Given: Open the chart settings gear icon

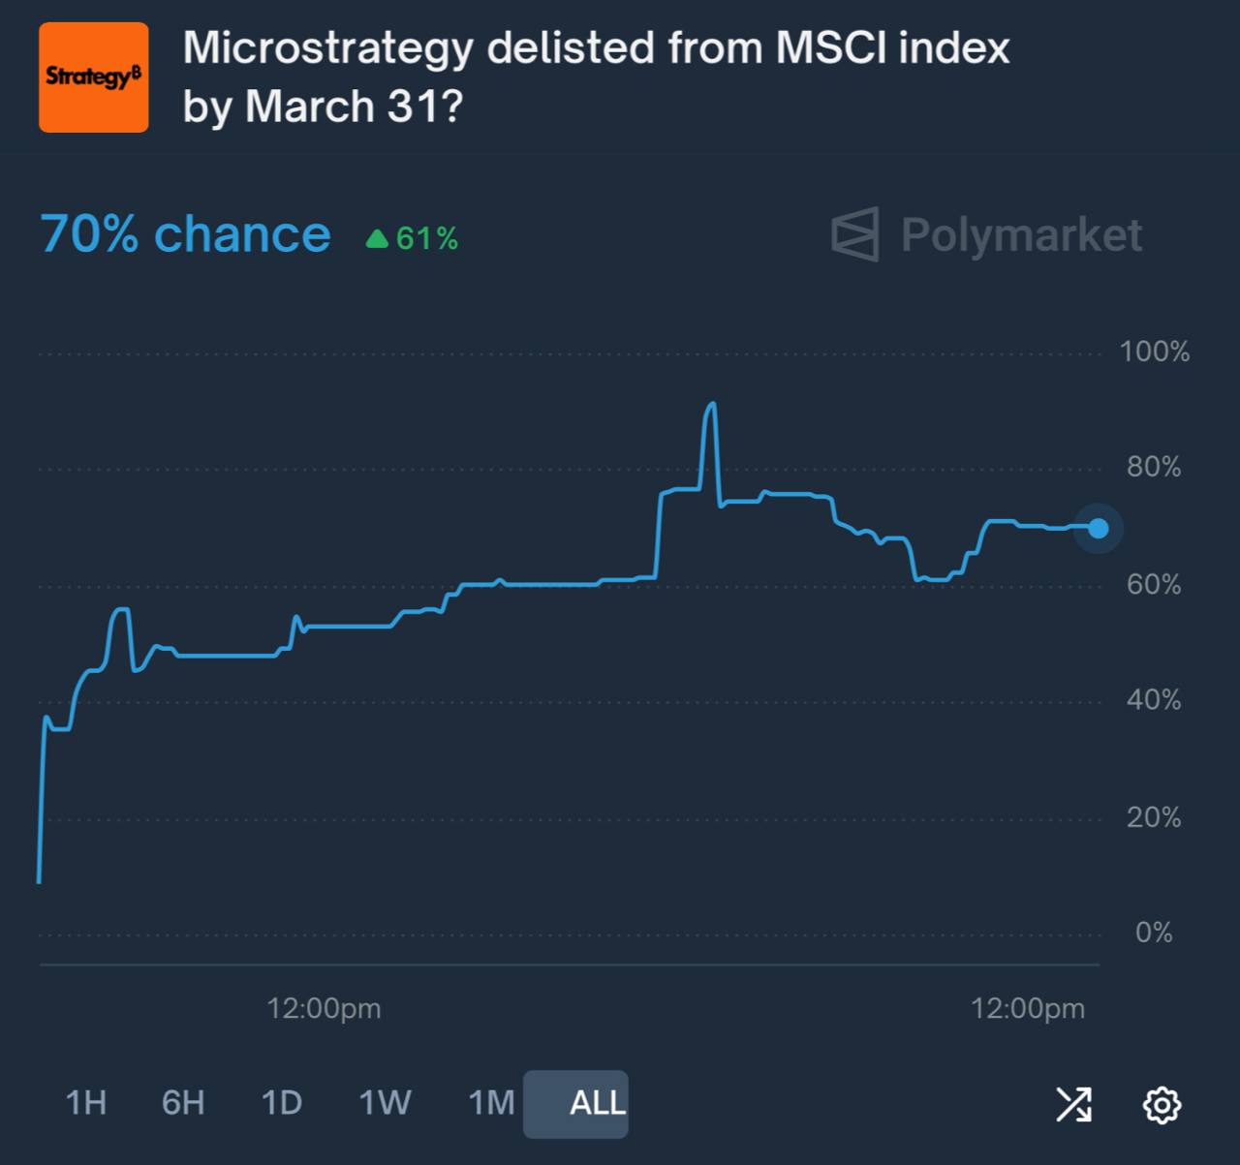Looking at the screenshot, I should pos(1162,1104).
